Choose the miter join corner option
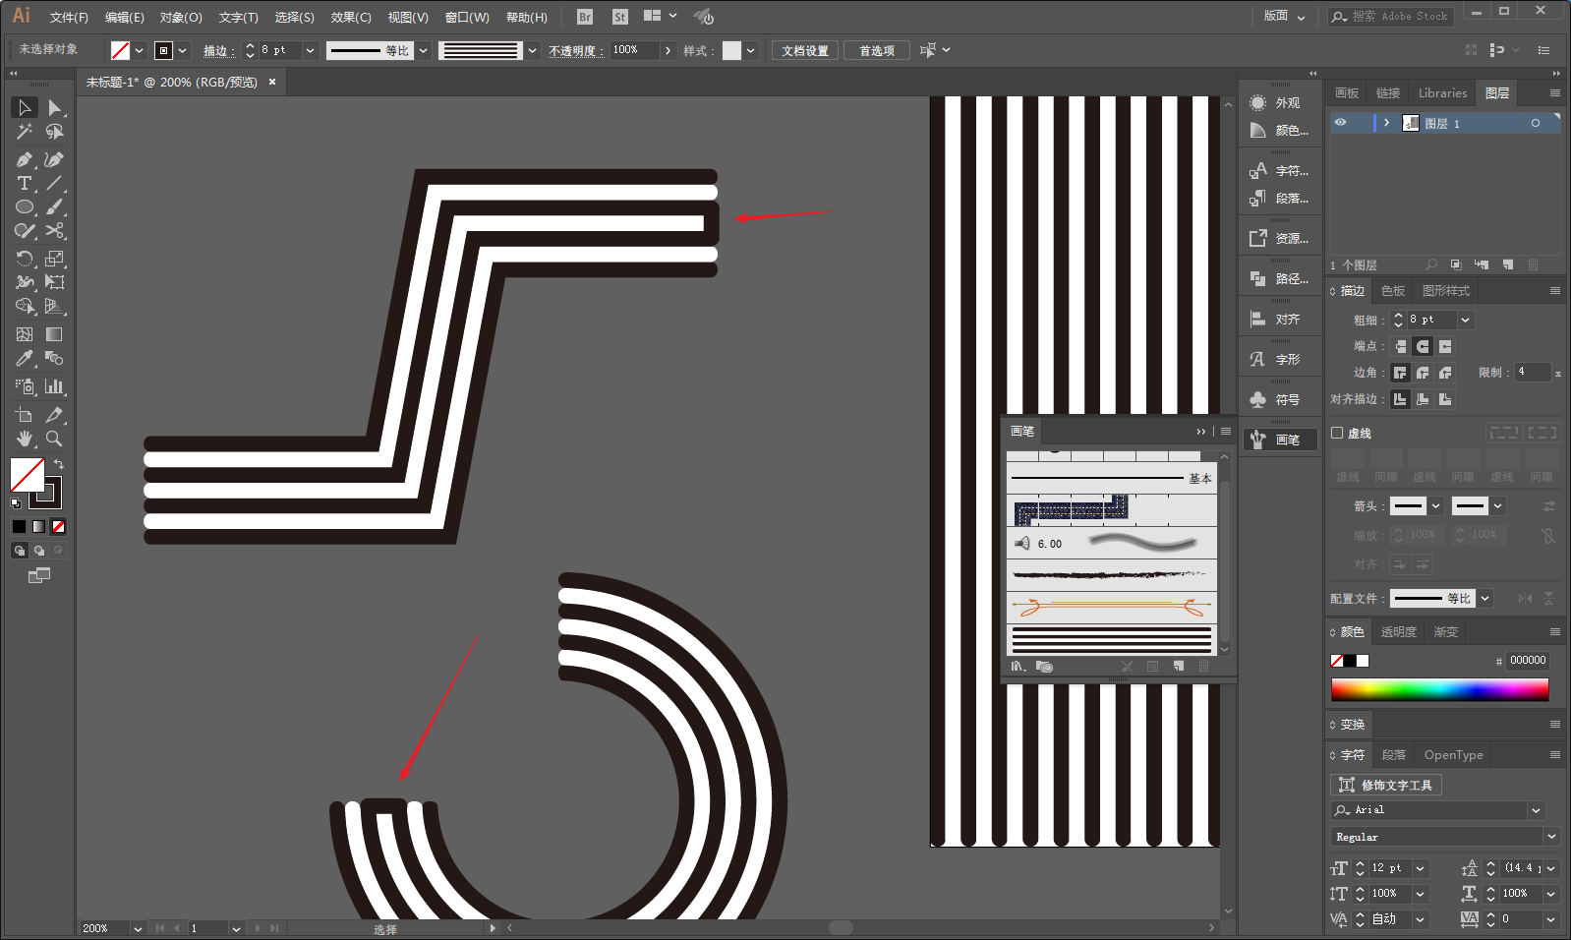The image size is (1571, 940). (1400, 373)
